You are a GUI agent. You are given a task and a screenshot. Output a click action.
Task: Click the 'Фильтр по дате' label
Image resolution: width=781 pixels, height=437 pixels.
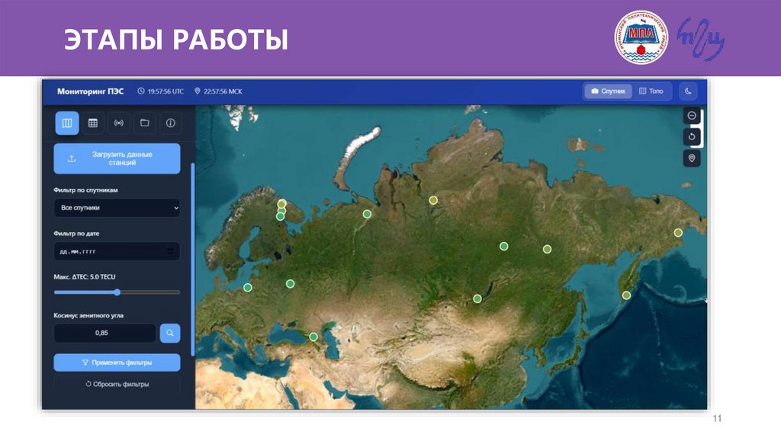click(x=76, y=233)
